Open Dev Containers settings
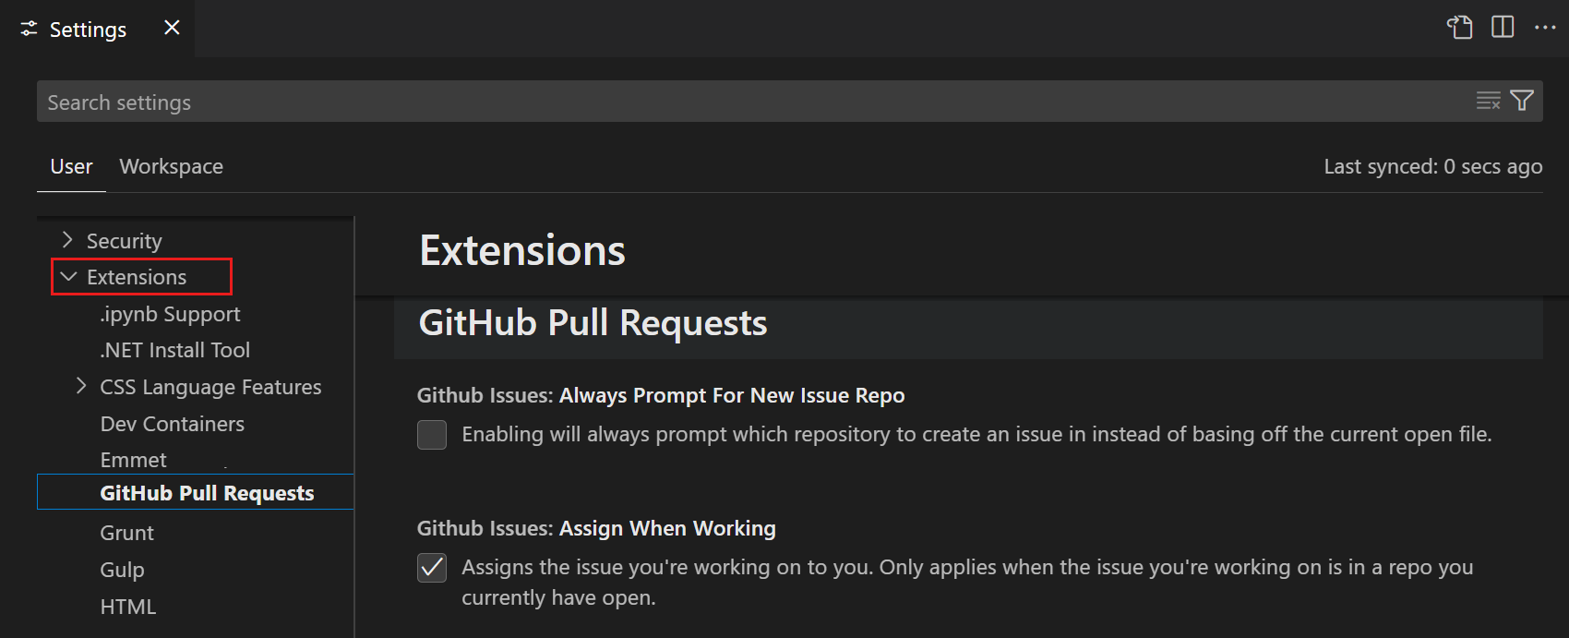1569x638 pixels. (x=172, y=423)
